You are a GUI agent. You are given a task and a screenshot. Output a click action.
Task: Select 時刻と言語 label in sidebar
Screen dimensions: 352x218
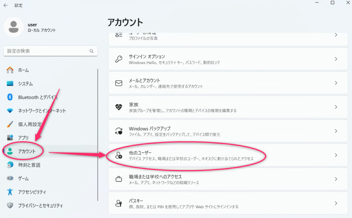click(29, 165)
